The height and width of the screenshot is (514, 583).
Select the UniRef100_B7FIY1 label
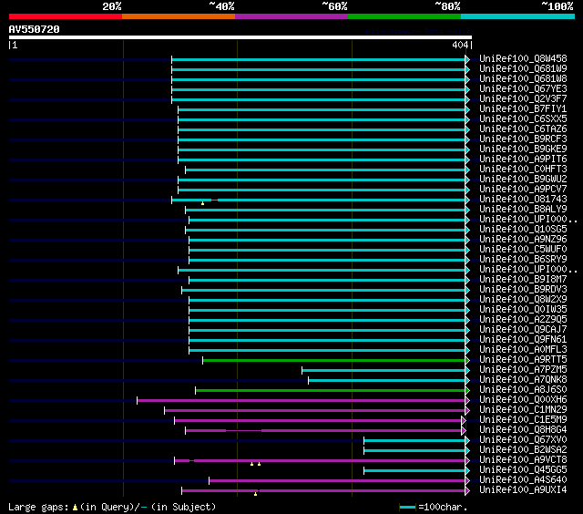(523, 109)
